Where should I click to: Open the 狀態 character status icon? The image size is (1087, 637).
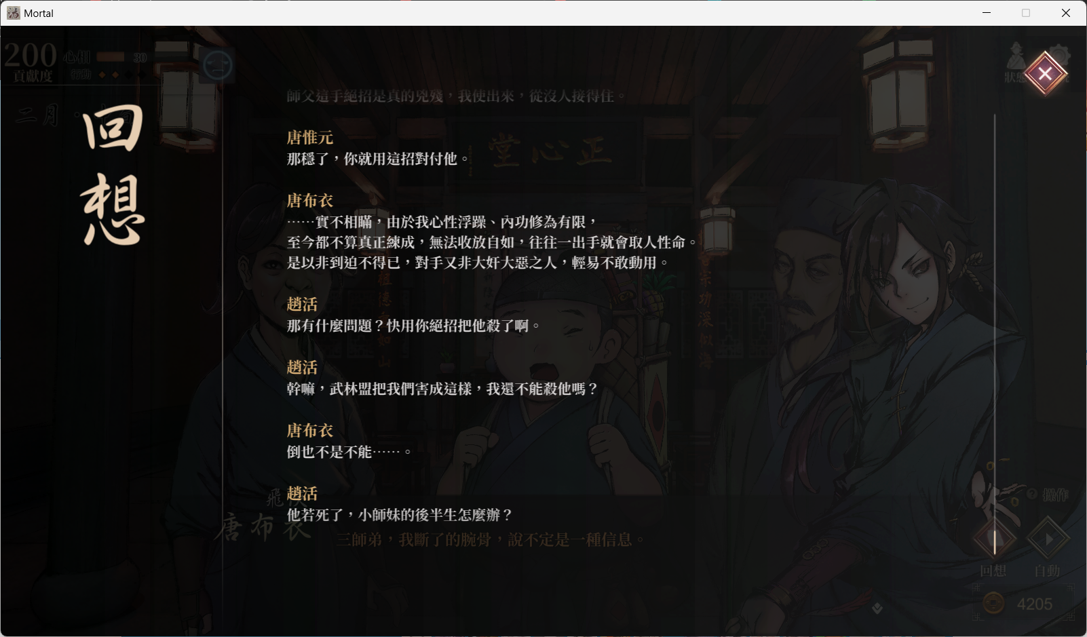1015,62
